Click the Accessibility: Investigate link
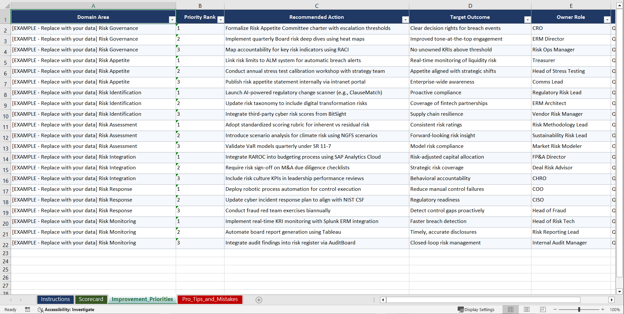 pos(69,309)
